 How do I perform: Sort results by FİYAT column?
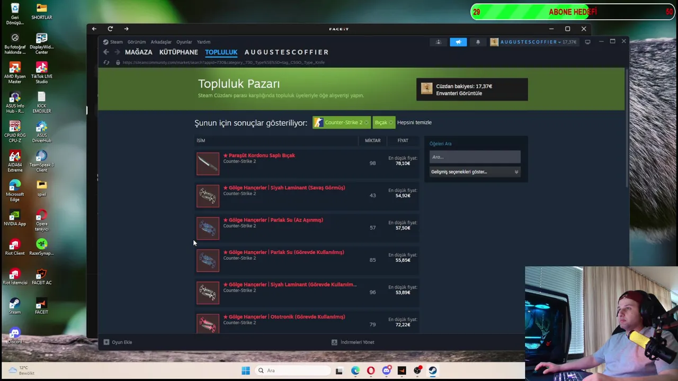pos(403,140)
